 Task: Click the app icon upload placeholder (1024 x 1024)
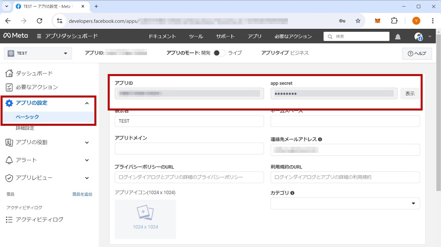145,219
